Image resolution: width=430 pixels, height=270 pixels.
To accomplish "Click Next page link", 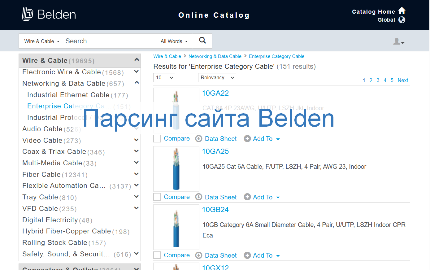I will coord(403,80).
